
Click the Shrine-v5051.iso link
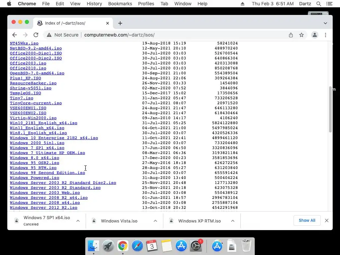point(31,88)
